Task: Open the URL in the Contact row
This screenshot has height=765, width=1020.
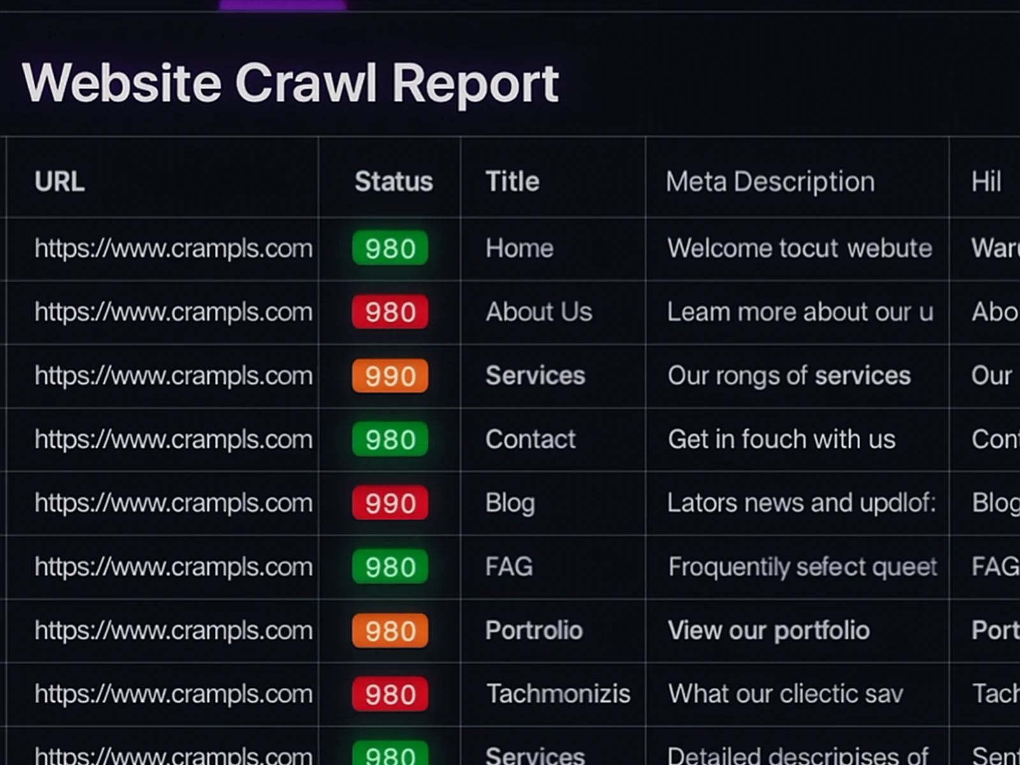Action: [173, 440]
